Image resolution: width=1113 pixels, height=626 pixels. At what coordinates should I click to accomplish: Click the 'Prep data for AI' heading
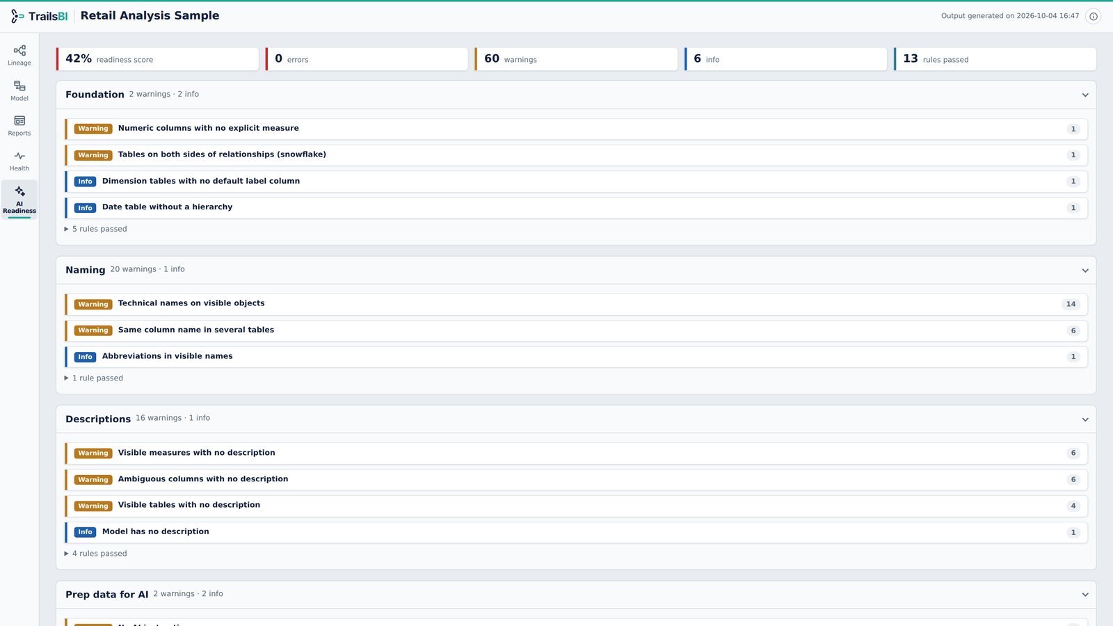click(x=107, y=595)
